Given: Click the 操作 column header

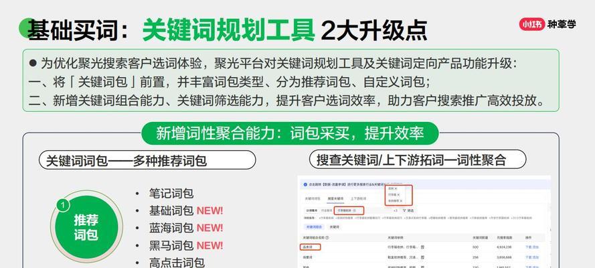Looking at the screenshot, I should click(x=529, y=238).
